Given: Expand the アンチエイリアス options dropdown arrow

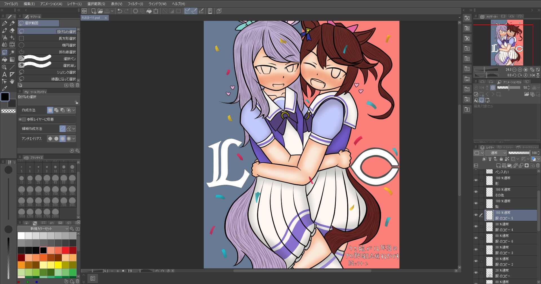Looking at the screenshot, I should coord(74,139).
